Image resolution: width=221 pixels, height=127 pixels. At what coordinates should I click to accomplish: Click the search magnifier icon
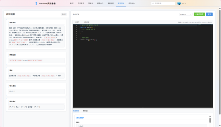click(x=153, y=4)
